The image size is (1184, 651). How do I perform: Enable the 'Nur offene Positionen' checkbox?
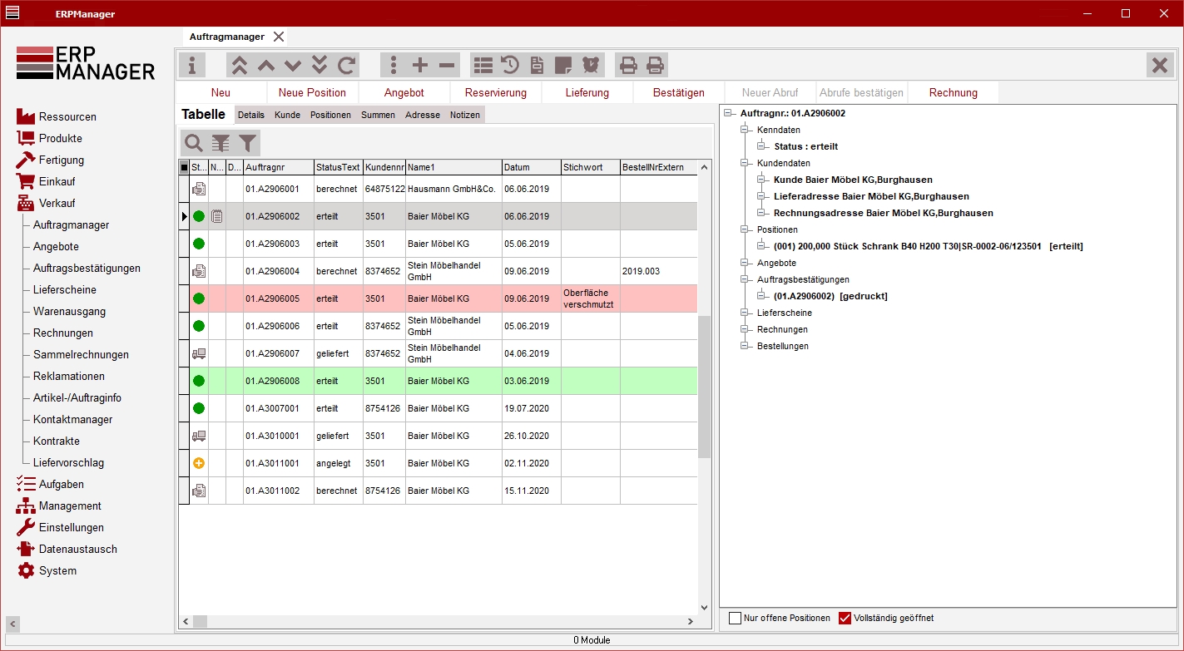point(735,618)
